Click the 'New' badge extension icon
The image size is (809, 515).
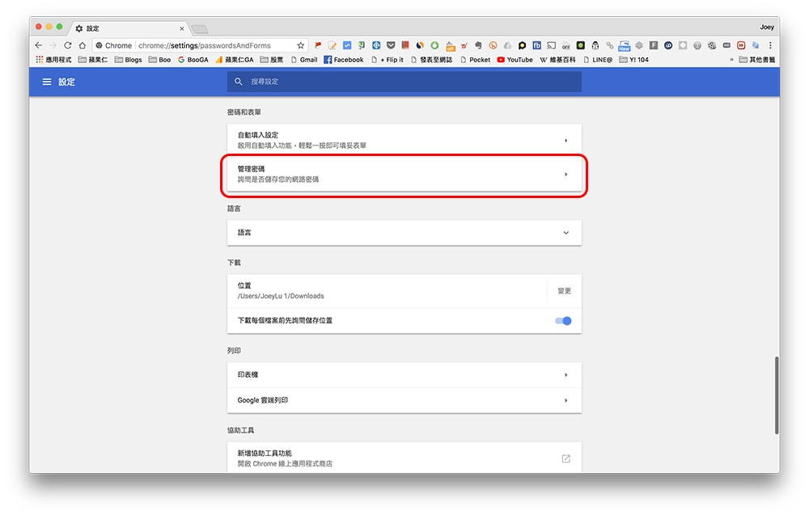coord(625,46)
